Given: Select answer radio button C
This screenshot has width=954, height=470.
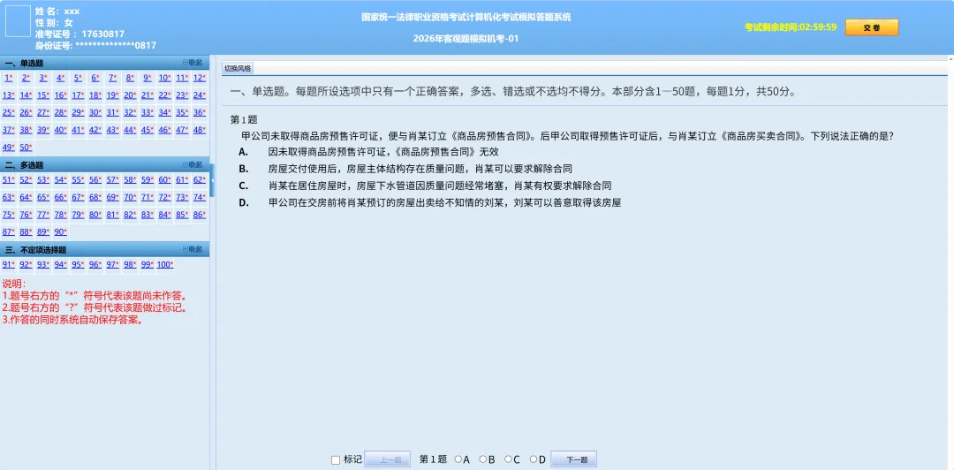Looking at the screenshot, I should pyautogui.click(x=508, y=459).
